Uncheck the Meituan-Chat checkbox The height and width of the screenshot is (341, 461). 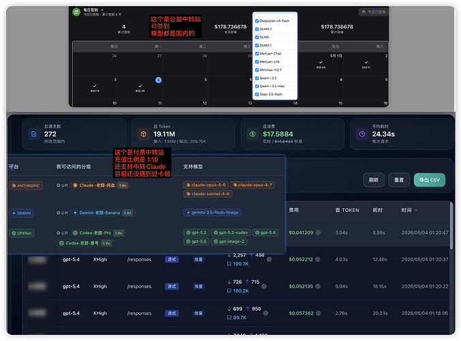(256, 53)
